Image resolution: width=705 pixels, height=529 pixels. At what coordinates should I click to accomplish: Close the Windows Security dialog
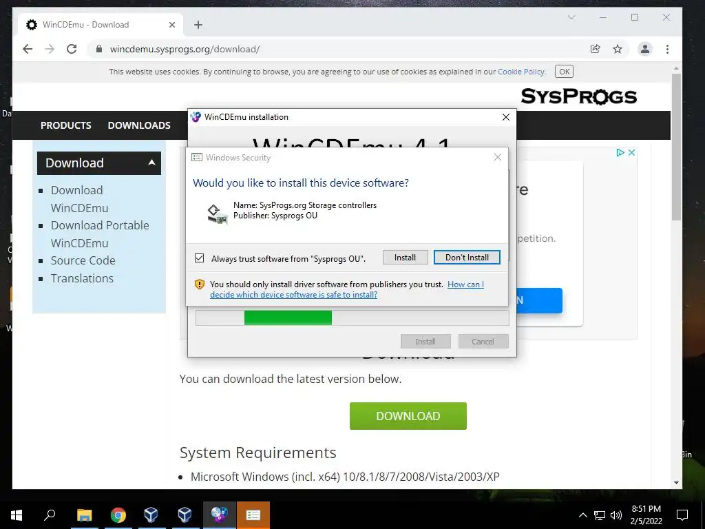pyautogui.click(x=497, y=157)
